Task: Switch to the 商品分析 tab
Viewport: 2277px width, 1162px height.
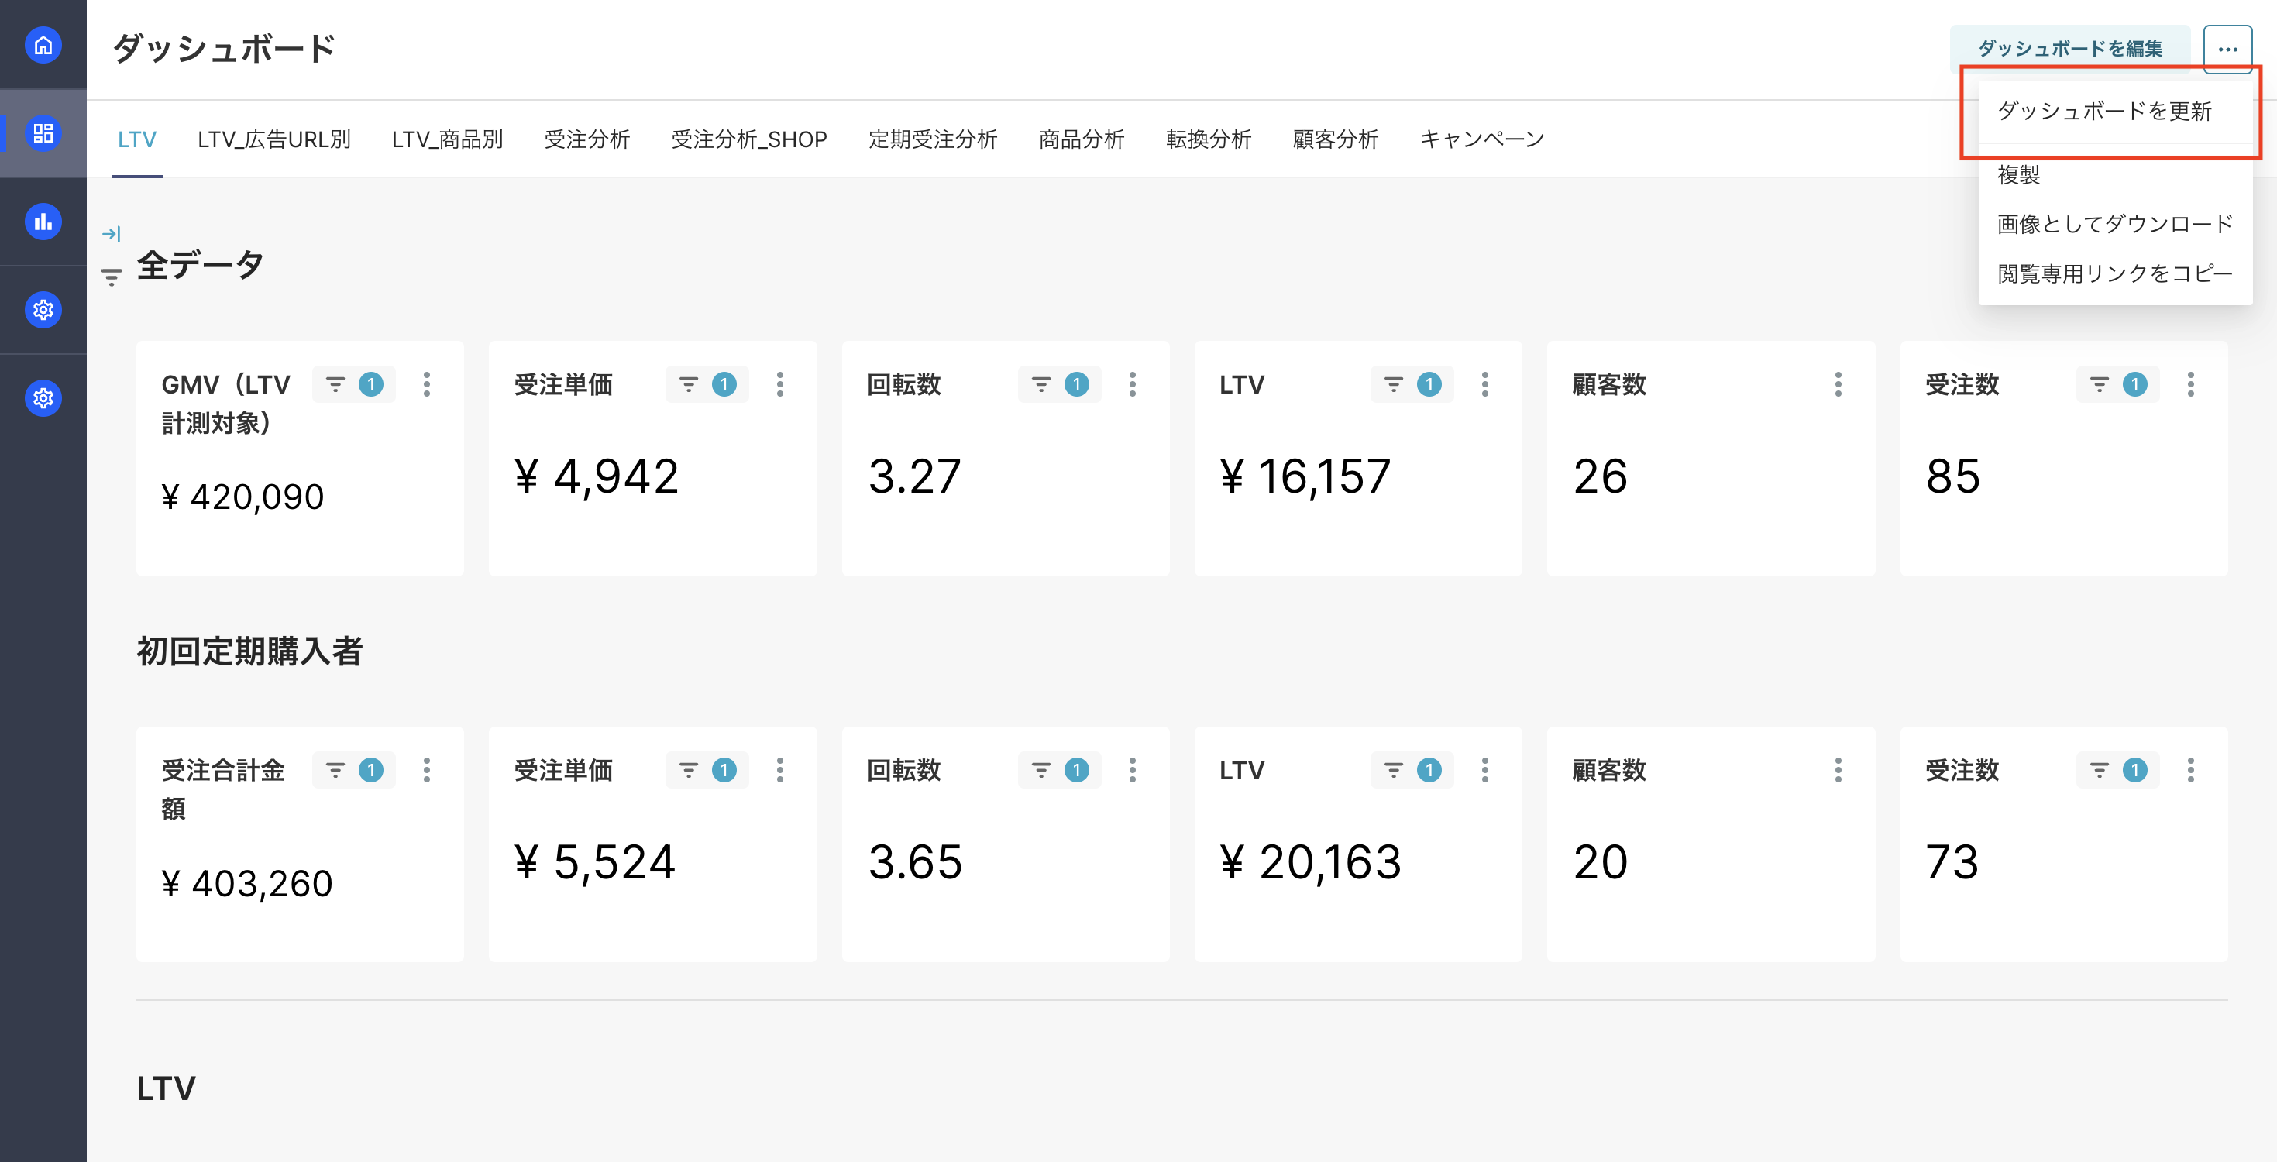Action: 1081,139
